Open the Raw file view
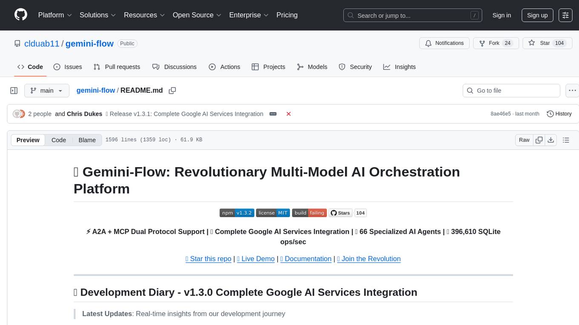The image size is (579, 325). click(524, 140)
